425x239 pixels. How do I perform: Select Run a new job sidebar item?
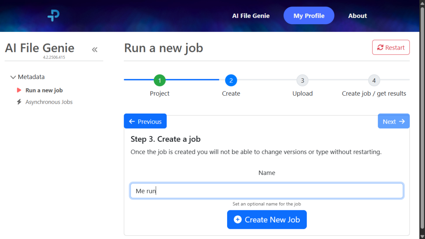click(44, 90)
